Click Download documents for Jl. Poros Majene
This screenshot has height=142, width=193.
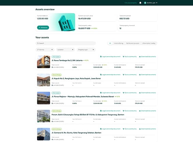pyautogui.click(x=147, y=93)
